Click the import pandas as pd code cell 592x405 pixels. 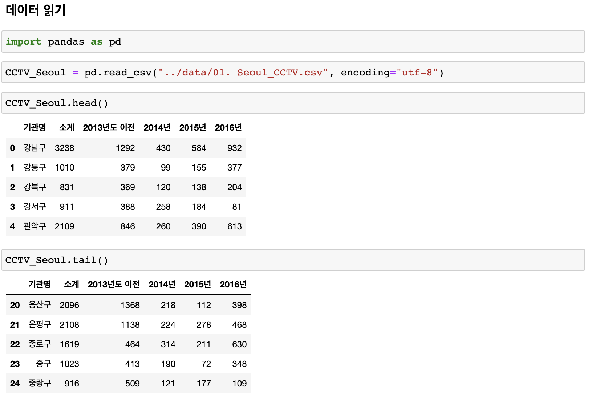click(x=293, y=42)
